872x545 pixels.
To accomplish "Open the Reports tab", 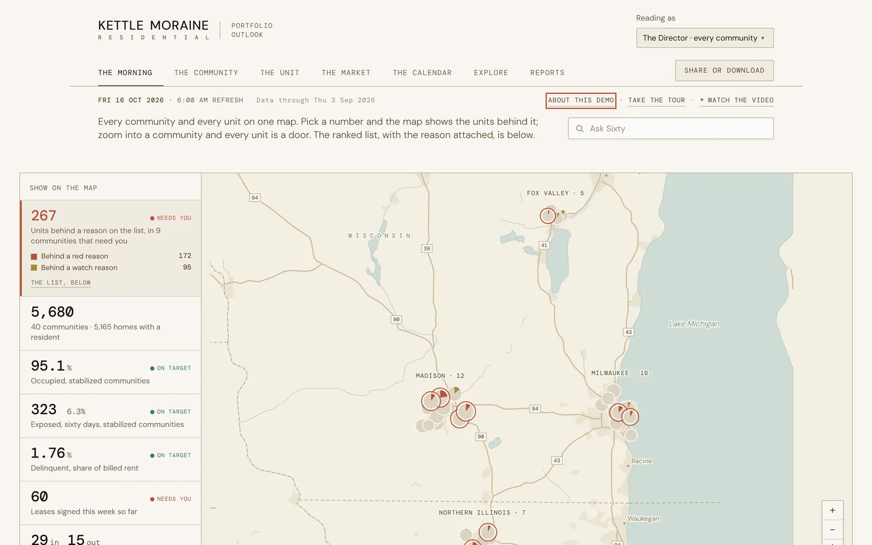I will click(x=547, y=72).
